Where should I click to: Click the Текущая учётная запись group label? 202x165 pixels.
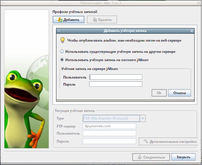tap(75, 111)
